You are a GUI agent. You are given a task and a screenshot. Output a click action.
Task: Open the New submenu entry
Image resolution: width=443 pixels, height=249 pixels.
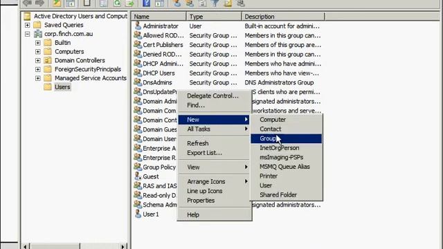pos(214,120)
